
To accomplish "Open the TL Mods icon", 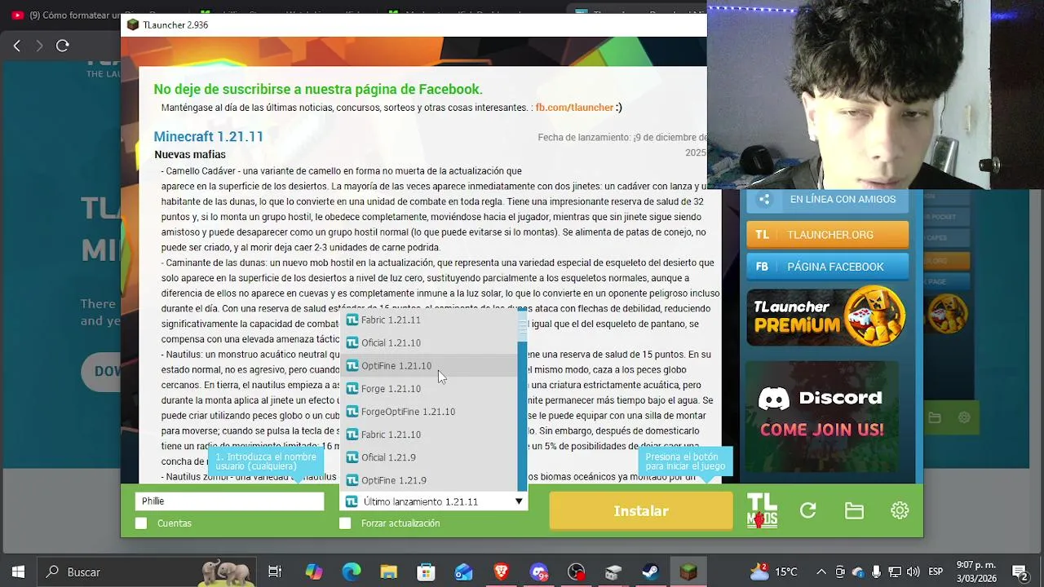I will [x=762, y=510].
